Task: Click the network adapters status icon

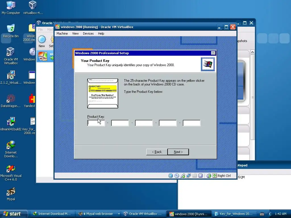Action: (189, 176)
